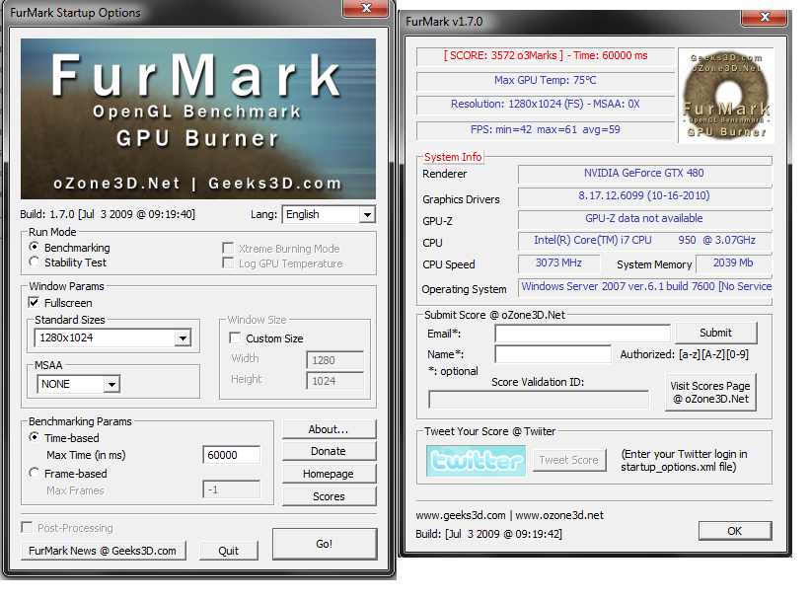The width and height of the screenshot is (812, 600).
Task: Click the Tweet Score button
Action: 568,460
